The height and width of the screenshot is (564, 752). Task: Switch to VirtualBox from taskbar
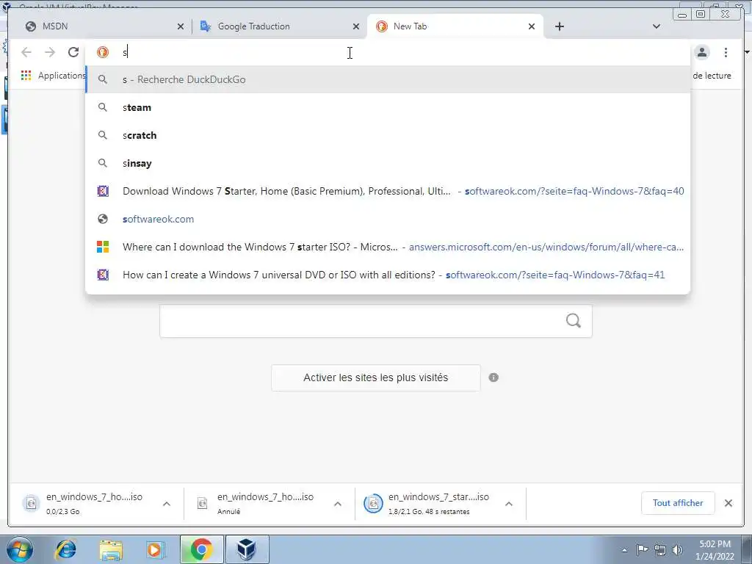(x=247, y=549)
